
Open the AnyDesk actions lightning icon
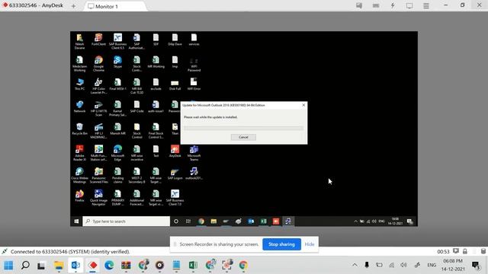click(393, 5)
